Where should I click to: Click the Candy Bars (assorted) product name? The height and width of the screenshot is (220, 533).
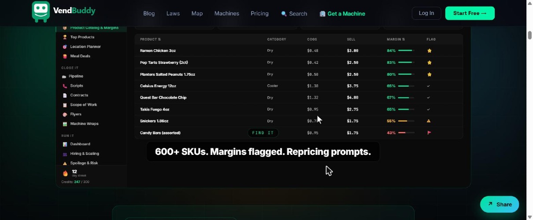(160, 133)
